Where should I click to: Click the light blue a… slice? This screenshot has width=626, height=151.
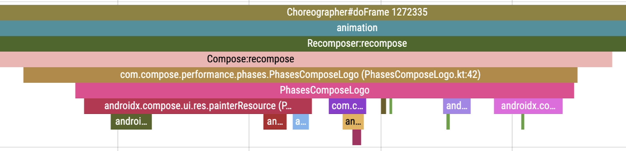coord(300,121)
